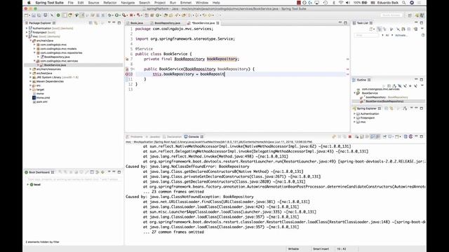This screenshot has height=252, width=449.
Task: Expand the JRE System Library node
Action: point(31,77)
